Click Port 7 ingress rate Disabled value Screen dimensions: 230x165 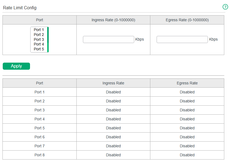(x=113, y=146)
